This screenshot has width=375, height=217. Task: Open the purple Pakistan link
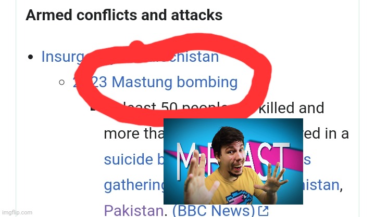[x=134, y=211]
